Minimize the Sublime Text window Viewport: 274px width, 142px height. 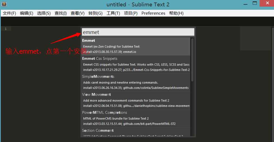pyautogui.click(x=245, y=4)
